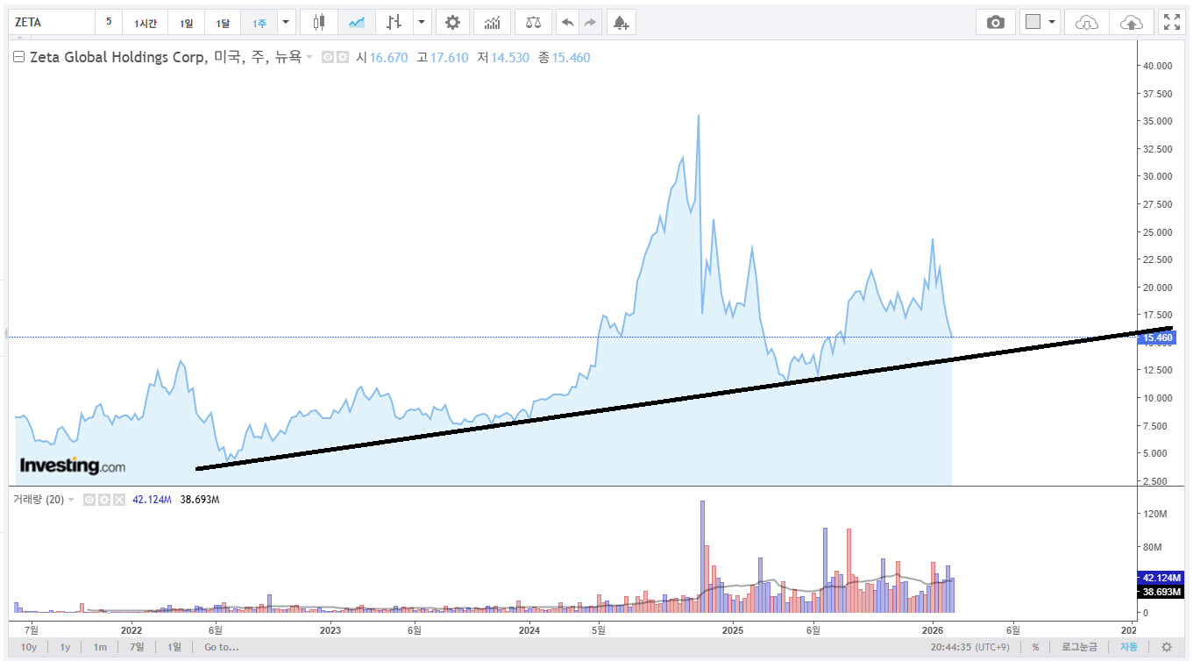Click the 2022 label on time axis
The height and width of the screenshot is (661, 1193).
[x=131, y=629]
